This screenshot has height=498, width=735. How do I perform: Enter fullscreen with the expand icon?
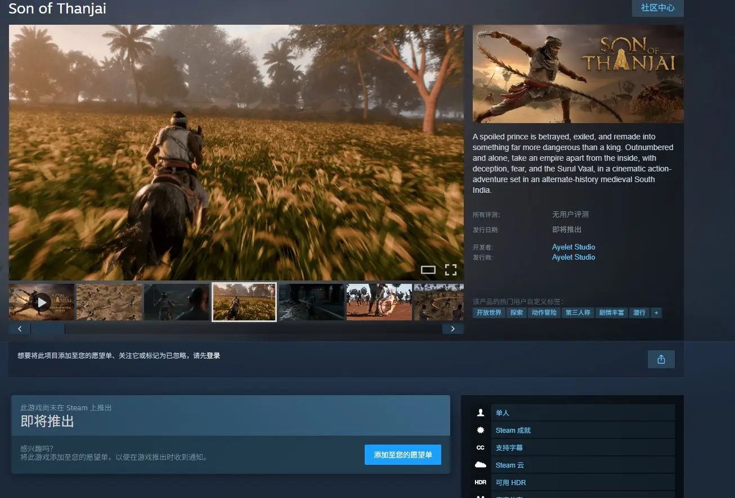[x=451, y=270]
